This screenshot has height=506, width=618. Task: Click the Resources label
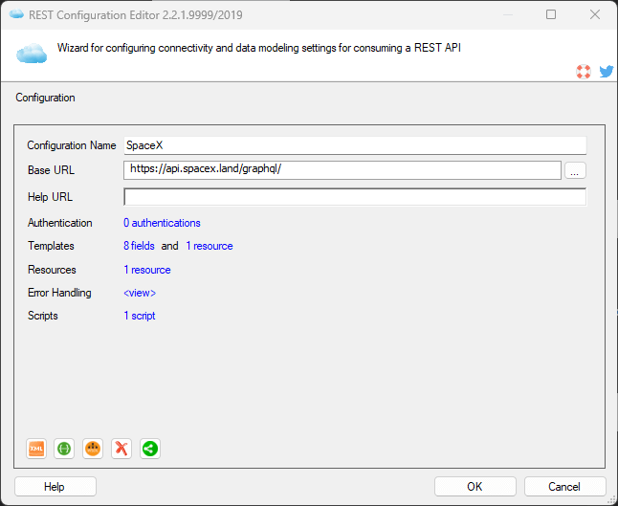click(x=52, y=270)
